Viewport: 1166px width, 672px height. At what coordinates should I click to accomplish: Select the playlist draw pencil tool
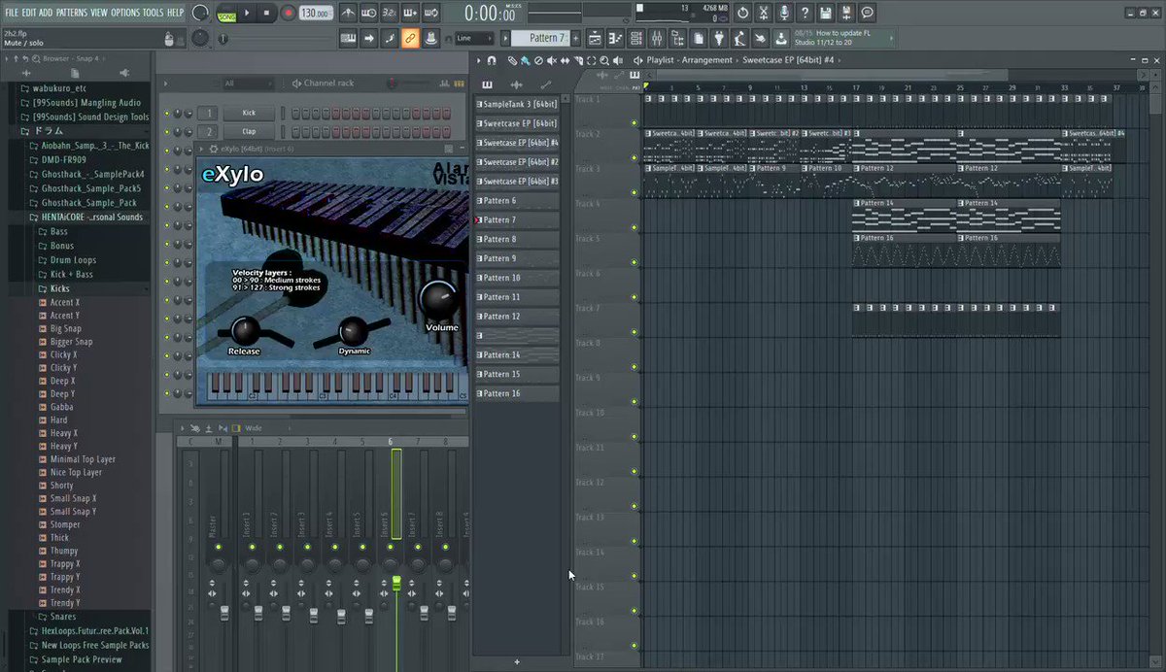(x=512, y=60)
